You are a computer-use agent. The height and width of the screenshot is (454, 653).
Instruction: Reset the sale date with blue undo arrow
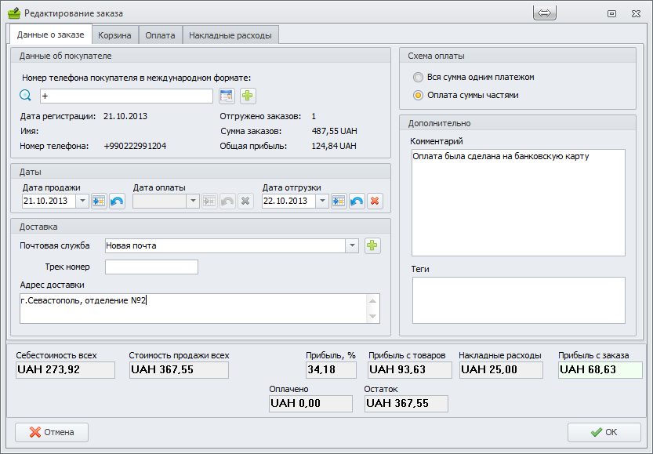pos(117,202)
